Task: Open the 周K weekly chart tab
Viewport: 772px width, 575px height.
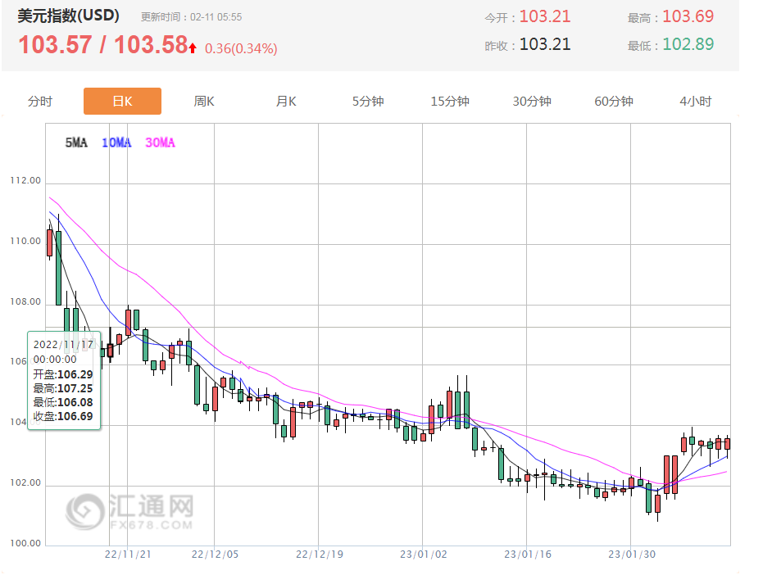Action: [204, 102]
